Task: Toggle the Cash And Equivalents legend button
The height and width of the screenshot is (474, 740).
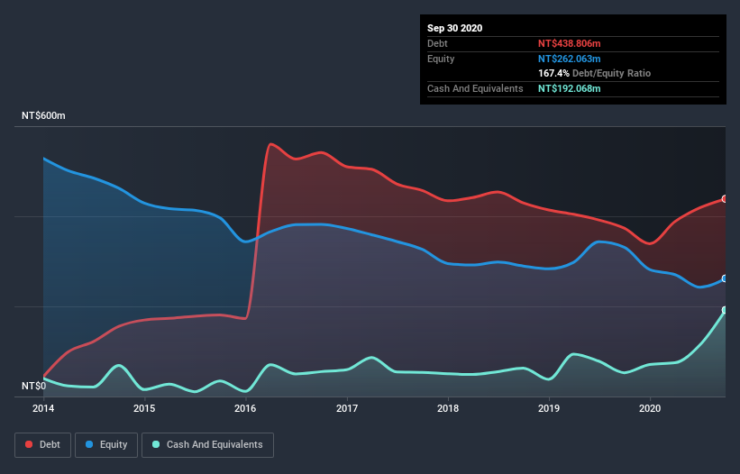Action: pyautogui.click(x=207, y=445)
